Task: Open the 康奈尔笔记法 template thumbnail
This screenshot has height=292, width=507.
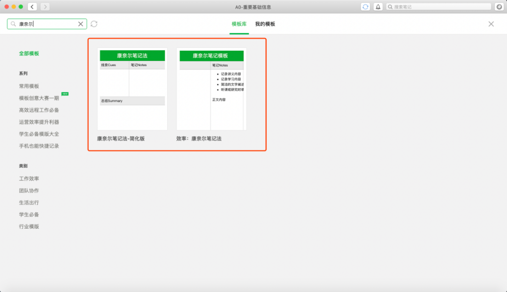Action: [132, 89]
